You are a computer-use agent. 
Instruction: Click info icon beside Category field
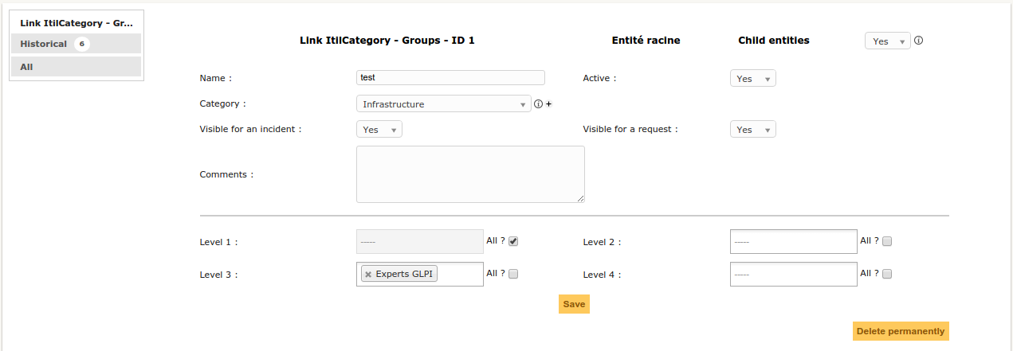pos(538,104)
